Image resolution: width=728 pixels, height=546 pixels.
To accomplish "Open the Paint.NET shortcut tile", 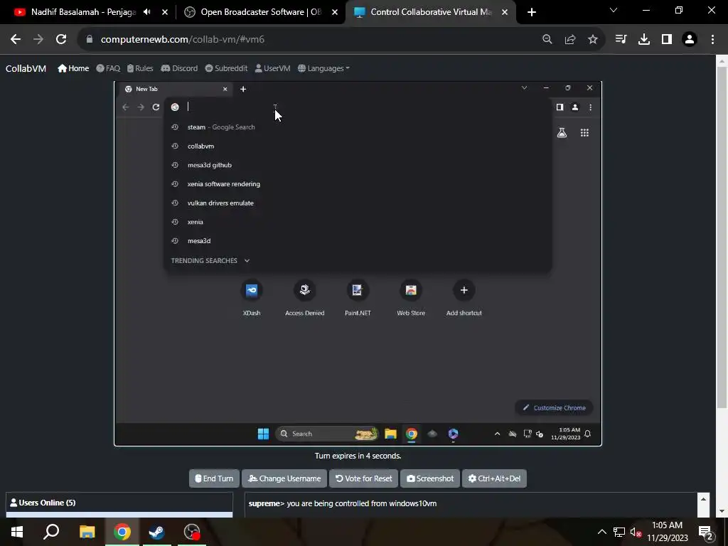I will click(358, 298).
